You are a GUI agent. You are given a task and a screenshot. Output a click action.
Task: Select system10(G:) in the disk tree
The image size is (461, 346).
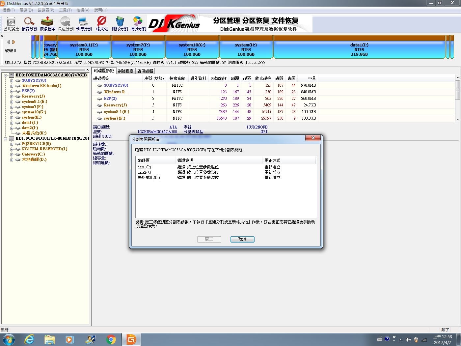click(x=34, y=112)
